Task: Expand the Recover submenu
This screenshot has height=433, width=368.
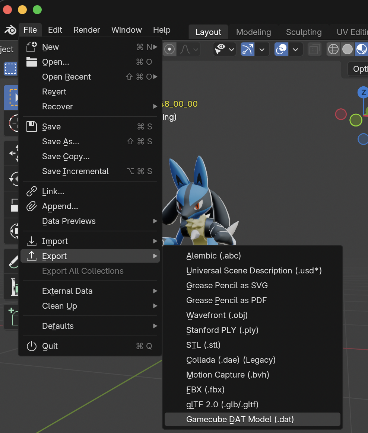Action: click(x=90, y=107)
